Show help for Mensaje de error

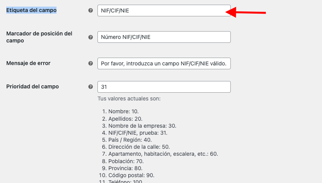point(90,63)
